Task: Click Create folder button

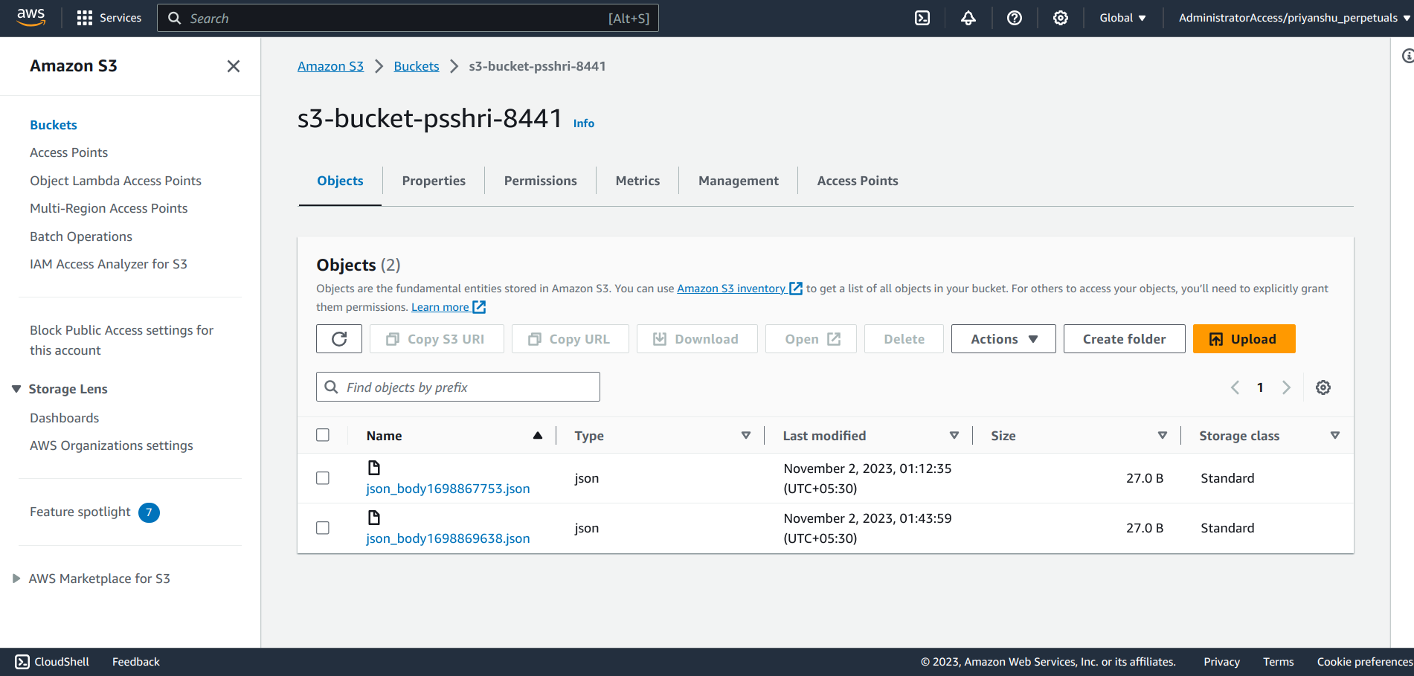Action: coord(1124,339)
